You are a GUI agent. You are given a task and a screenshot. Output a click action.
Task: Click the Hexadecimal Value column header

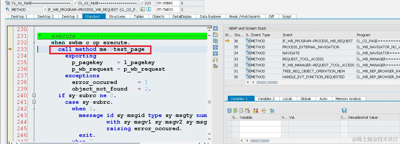[x=374, y=117]
